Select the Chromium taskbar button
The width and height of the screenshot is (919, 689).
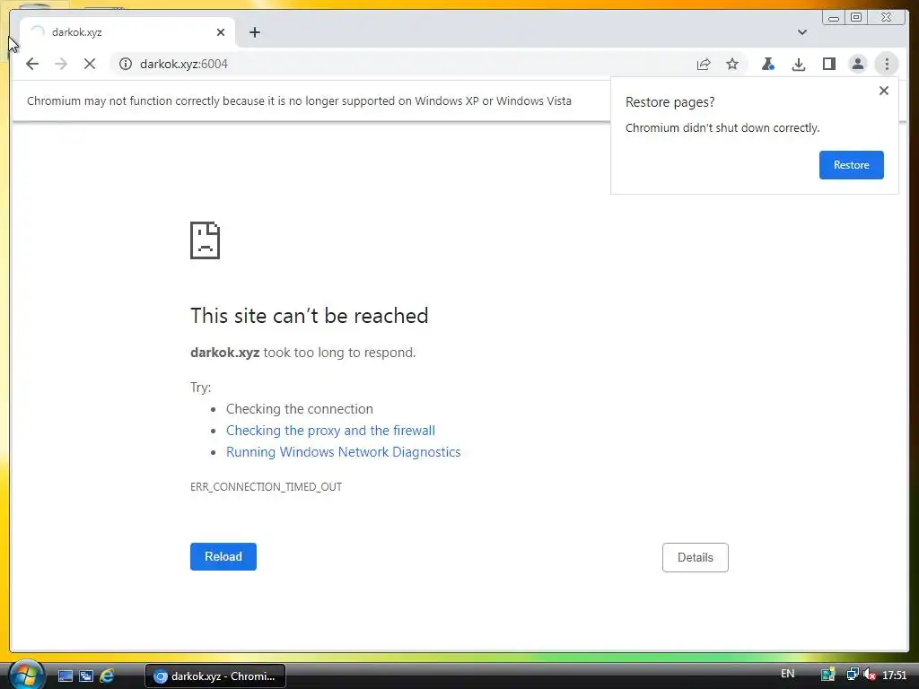(x=215, y=676)
